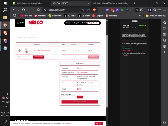Expand the Recipes dropdown menu
The width and height of the screenshot is (168, 126).
click(x=70, y=23)
